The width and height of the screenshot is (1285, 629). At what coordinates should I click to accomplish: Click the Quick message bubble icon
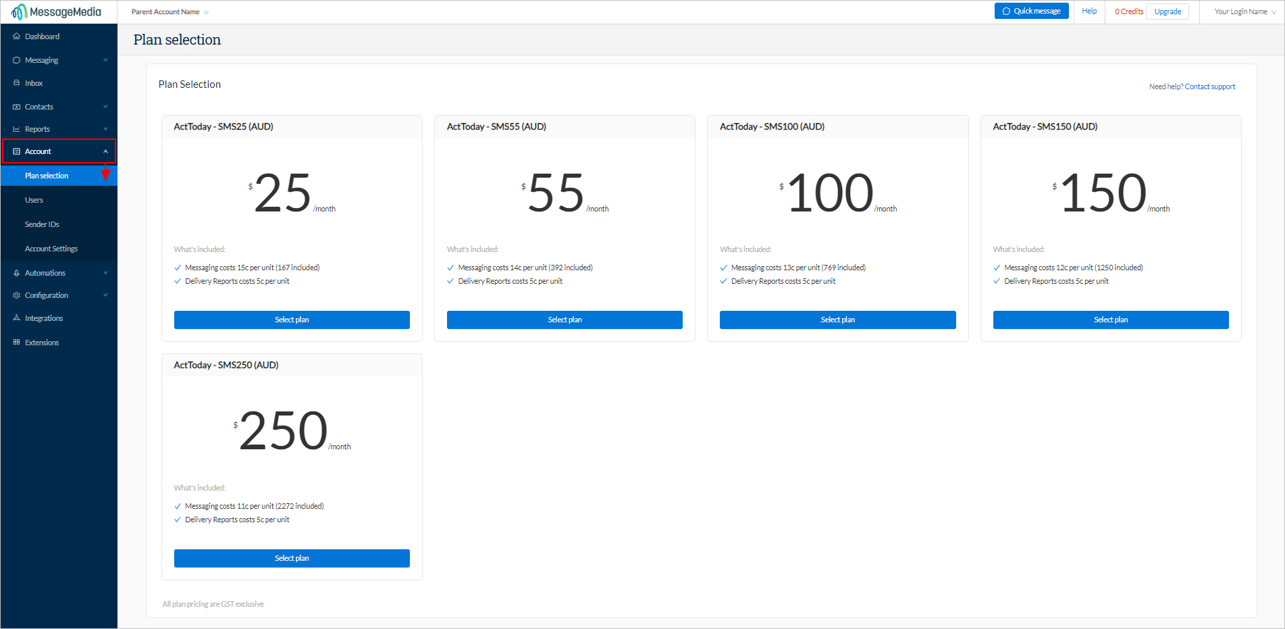click(1006, 11)
